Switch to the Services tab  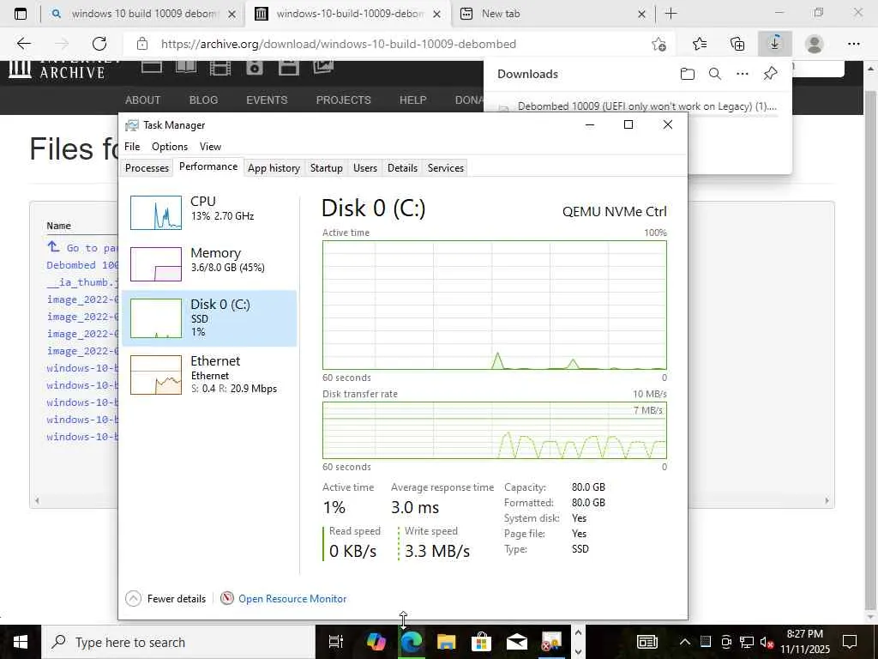tap(446, 167)
